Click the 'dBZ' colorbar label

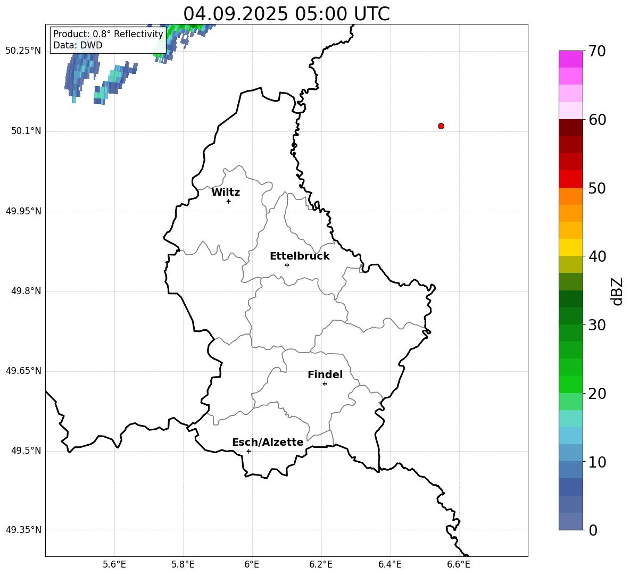[616, 291]
